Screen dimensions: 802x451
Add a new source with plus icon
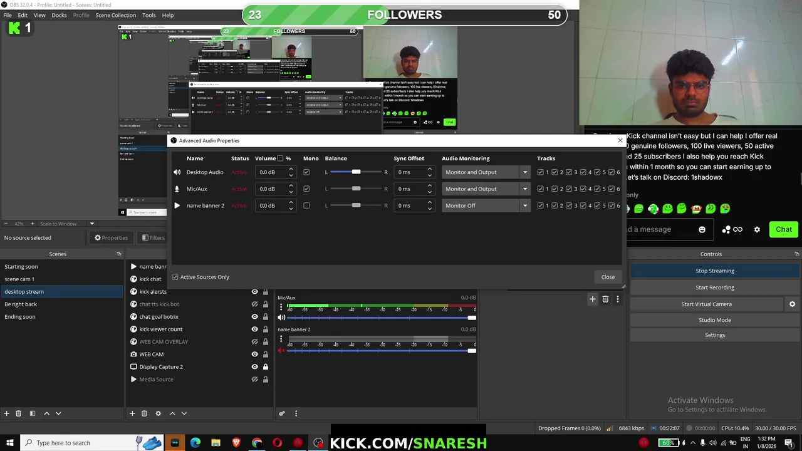click(x=132, y=413)
